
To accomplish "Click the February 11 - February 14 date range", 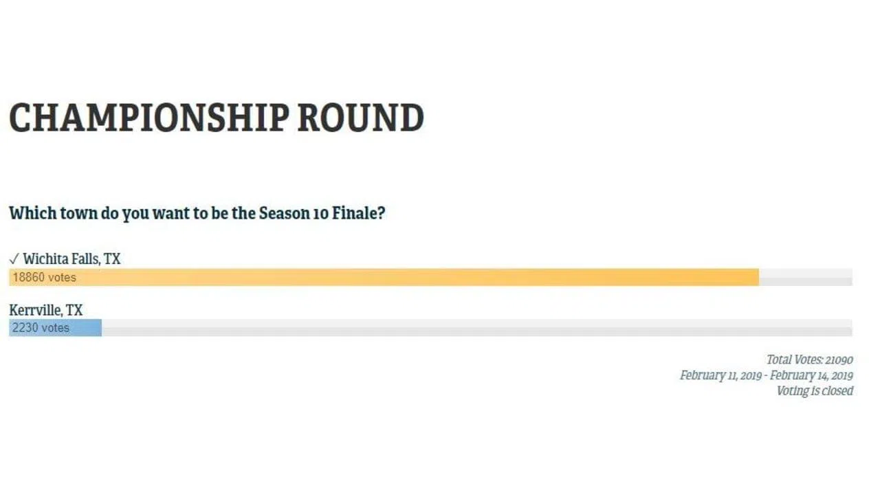I will point(767,375).
